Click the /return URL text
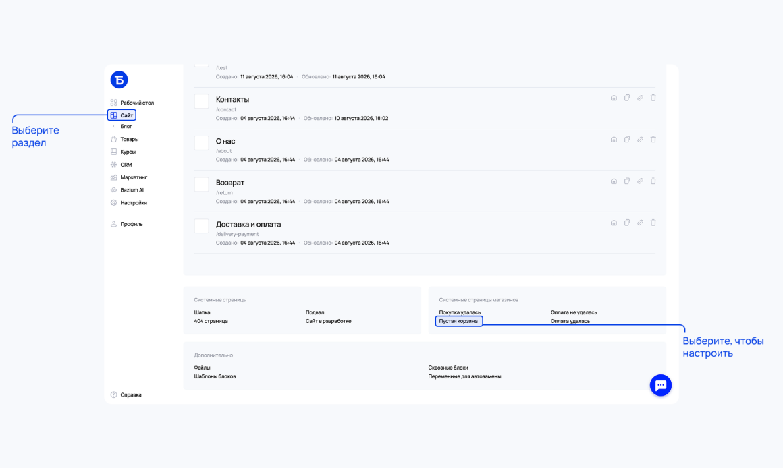Image resolution: width=783 pixels, height=468 pixels. tap(224, 193)
